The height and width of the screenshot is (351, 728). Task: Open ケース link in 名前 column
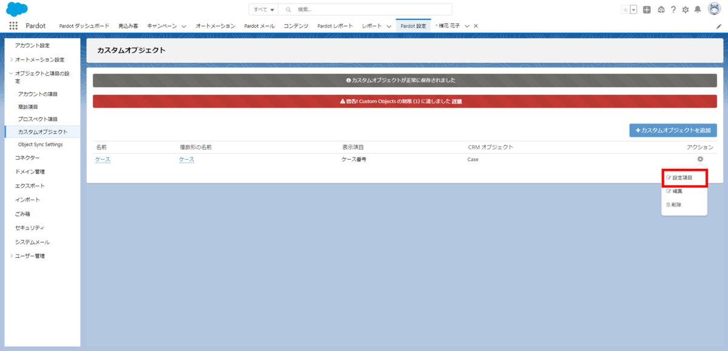coord(103,160)
